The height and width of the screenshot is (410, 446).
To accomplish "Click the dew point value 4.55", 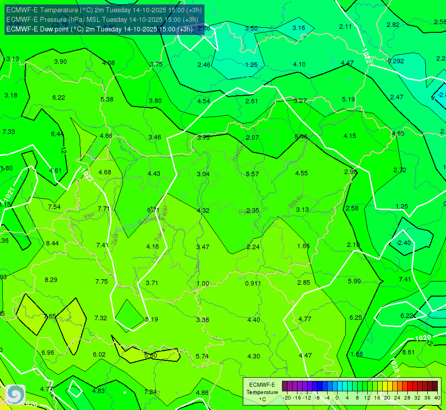I will 302,173.
